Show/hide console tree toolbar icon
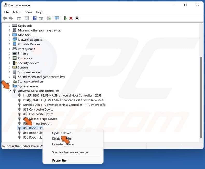205x169 pixels. 19,18
